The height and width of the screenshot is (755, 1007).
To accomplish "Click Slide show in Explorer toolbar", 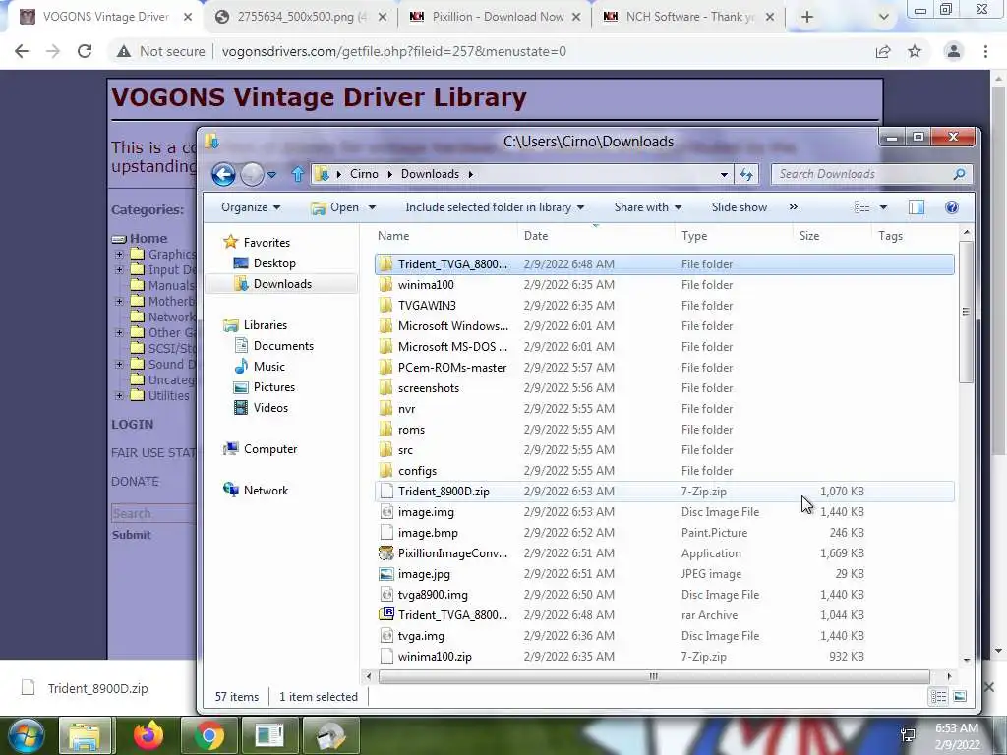I will [x=739, y=207].
